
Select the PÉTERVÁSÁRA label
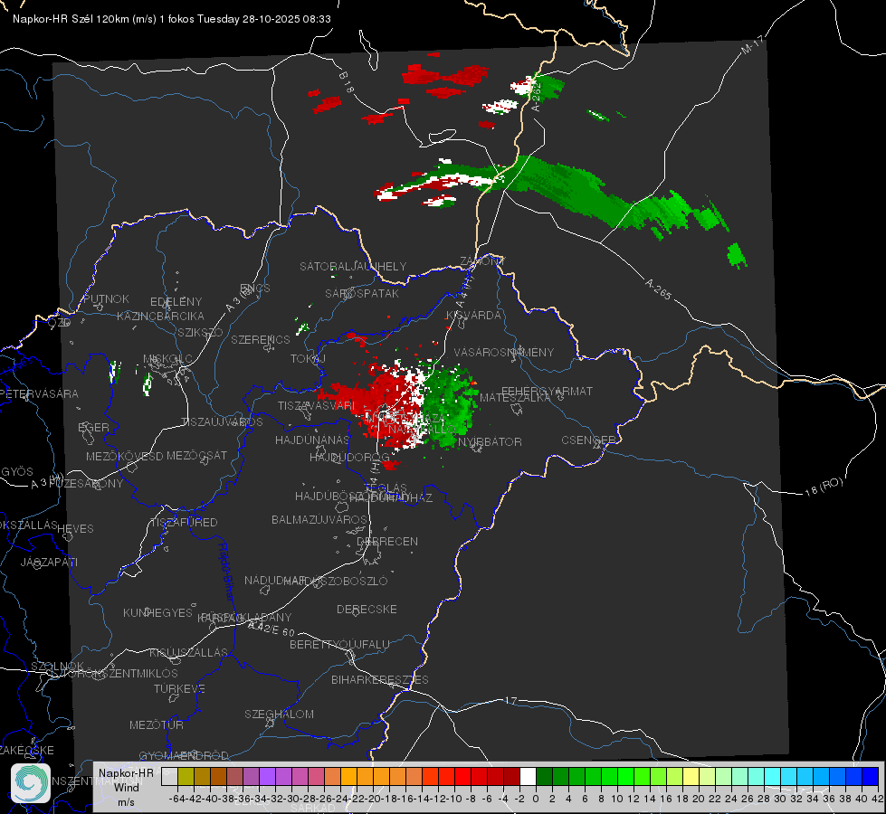click(x=39, y=393)
